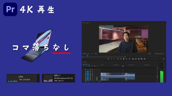Open the Button Editor plus icon
The height and width of the screenshot is (96, 172).
163,59
